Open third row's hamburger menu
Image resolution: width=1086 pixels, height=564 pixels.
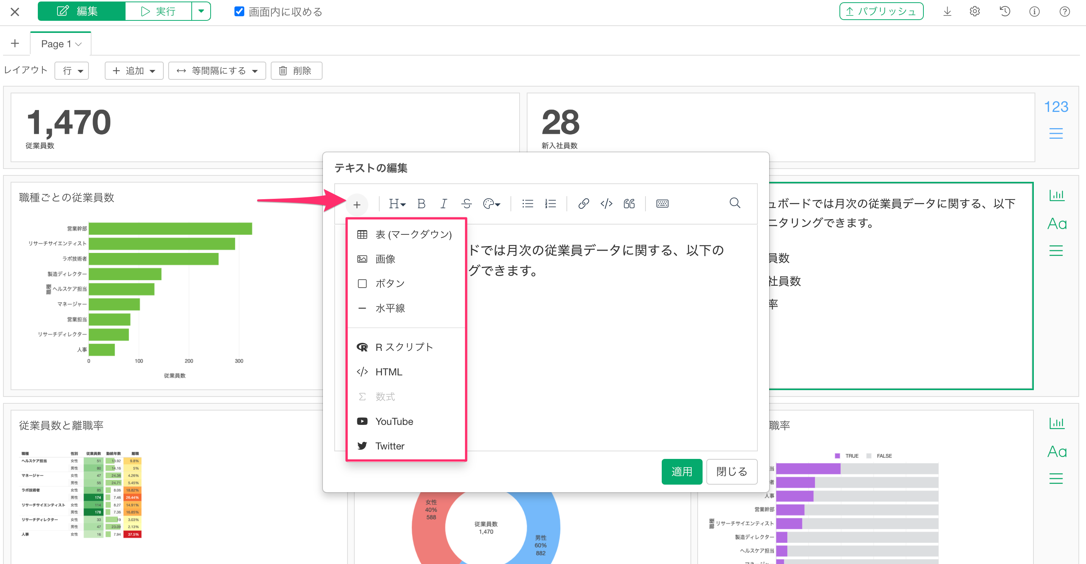click(1056, 478)
